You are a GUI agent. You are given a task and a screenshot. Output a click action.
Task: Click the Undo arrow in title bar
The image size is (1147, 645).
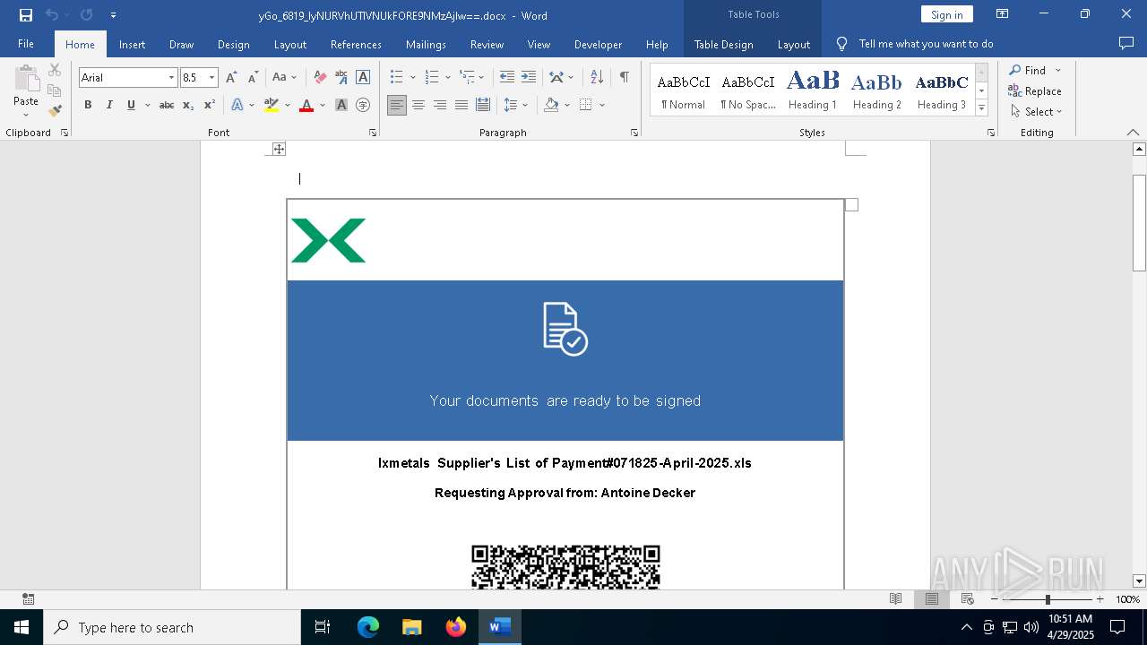(52, 15)
